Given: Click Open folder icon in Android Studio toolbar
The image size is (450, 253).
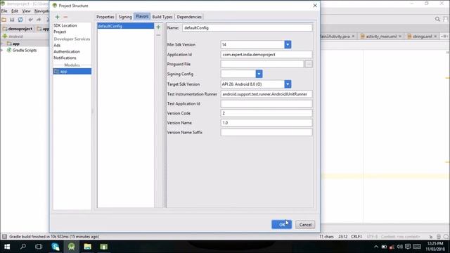Looking at the screenshot, I should pos(4,20).
